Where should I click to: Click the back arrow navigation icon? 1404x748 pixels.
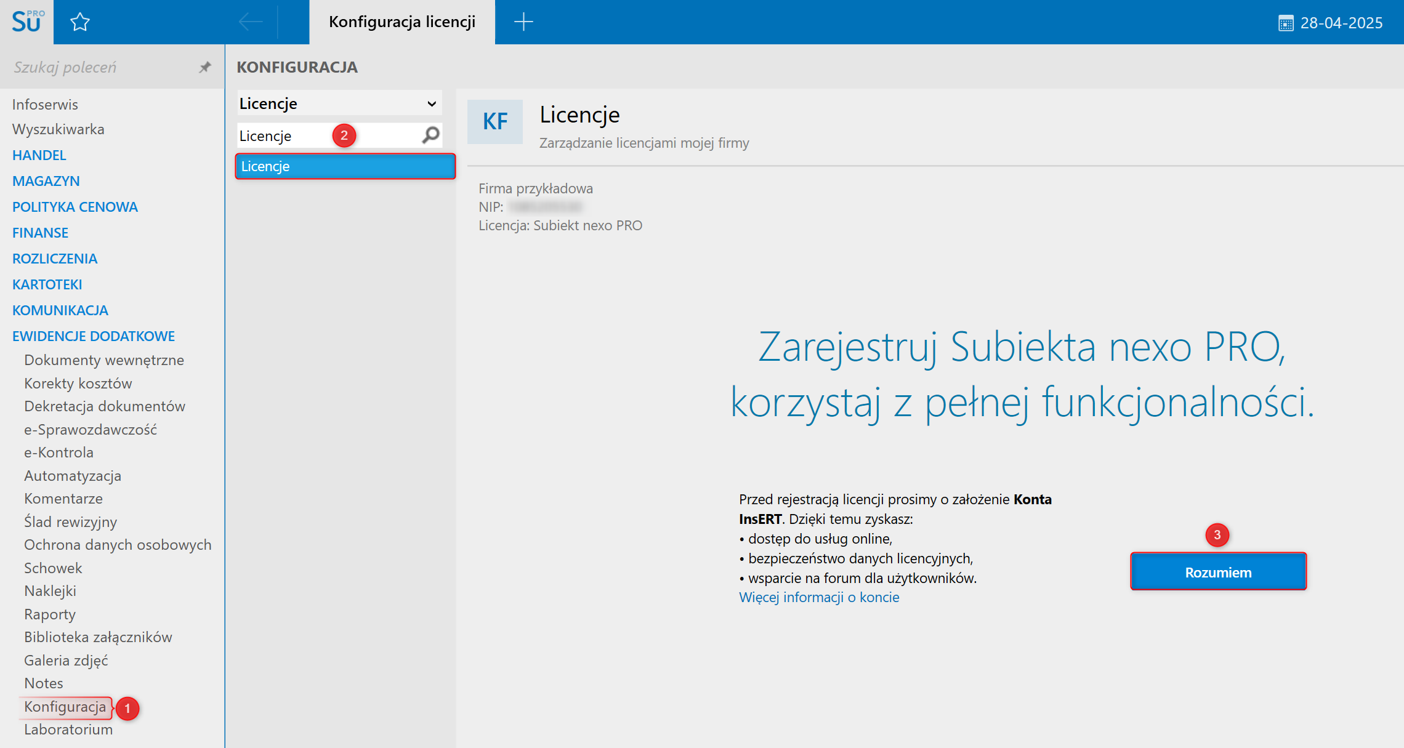(x=251, y=22)
